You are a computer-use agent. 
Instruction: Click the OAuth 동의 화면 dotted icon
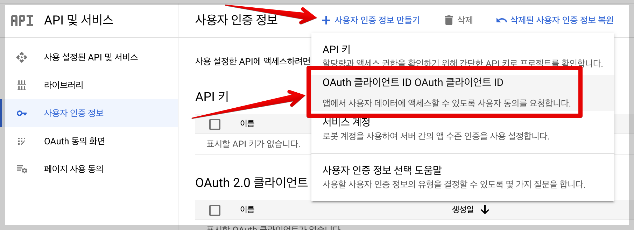[x=22, y=141]
